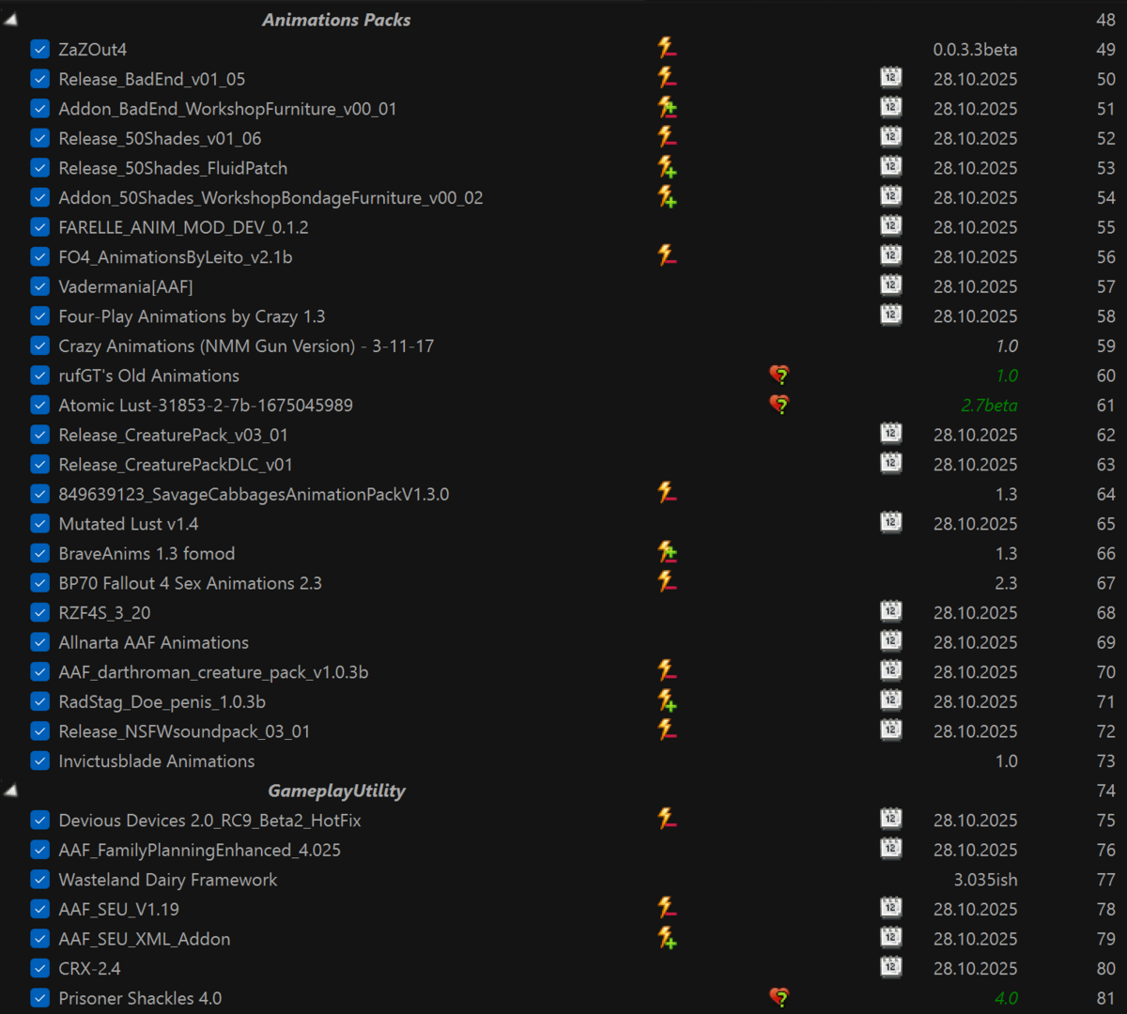Click the calendar icon on Release_CreaturePack_v03_01 row

point(890,434)
